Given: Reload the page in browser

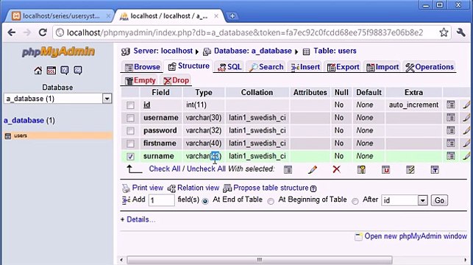Looking at the screenshot, I should (x=43, y=32).
